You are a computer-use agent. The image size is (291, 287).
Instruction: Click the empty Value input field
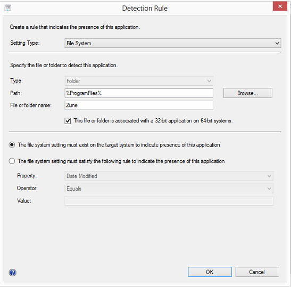pyautogui.click(x=169, y=201)
